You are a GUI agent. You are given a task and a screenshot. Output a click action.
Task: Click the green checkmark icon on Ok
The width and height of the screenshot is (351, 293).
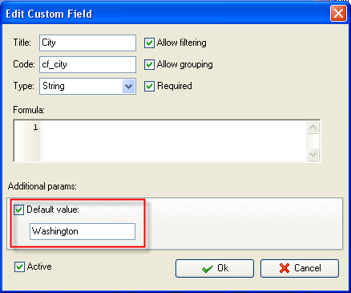[208, 269]
